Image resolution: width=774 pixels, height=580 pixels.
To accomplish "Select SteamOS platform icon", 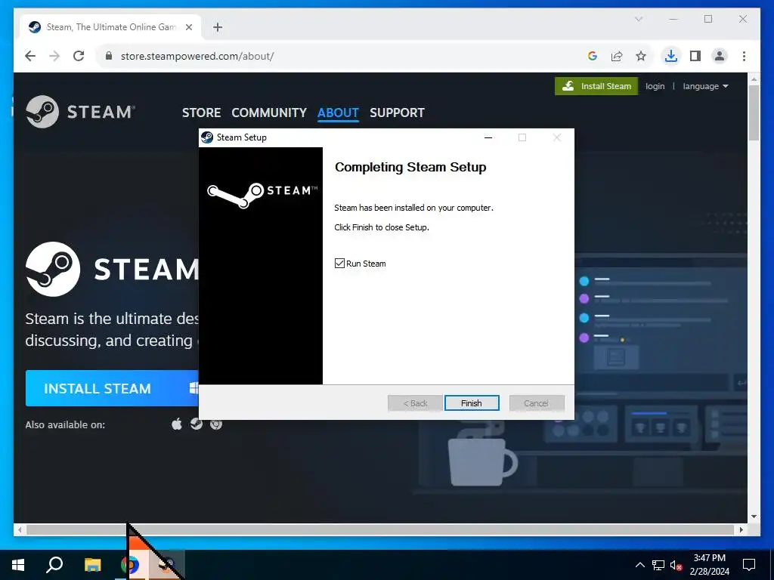I will 197,424.
